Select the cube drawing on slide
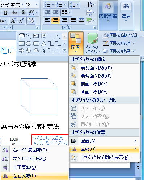 tap(39, 96)
